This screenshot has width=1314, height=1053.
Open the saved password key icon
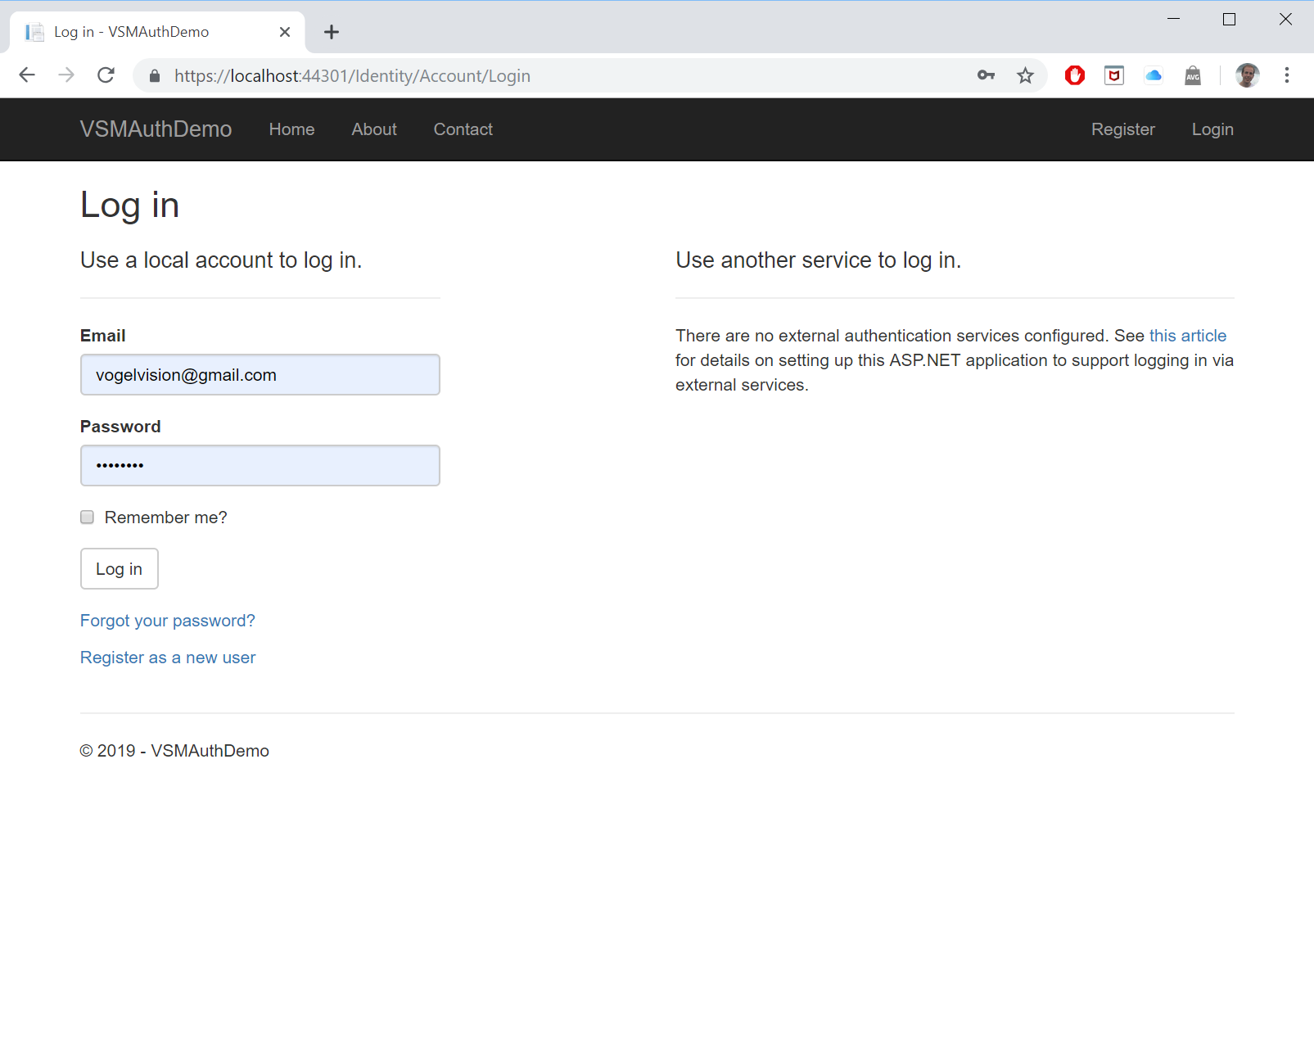(986, 75)
